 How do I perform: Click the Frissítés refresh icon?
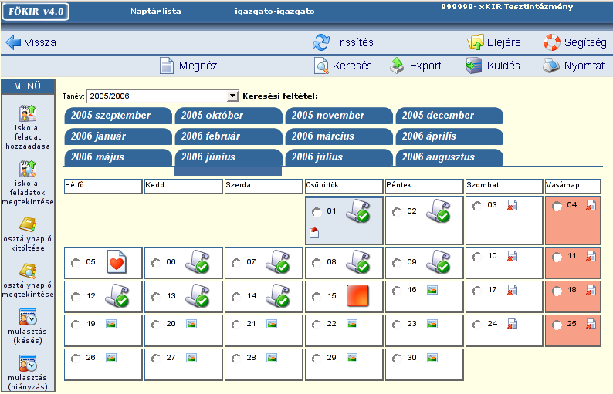[320, 42]
